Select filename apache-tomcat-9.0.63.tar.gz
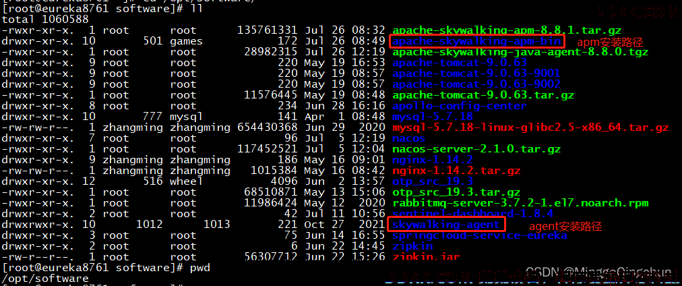 click(483, 95)
